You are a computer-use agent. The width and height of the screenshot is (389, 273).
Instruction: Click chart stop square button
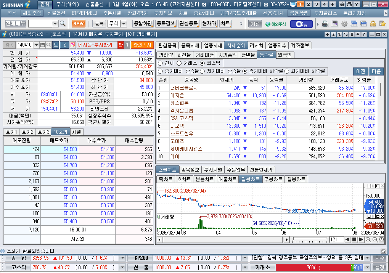354,239
